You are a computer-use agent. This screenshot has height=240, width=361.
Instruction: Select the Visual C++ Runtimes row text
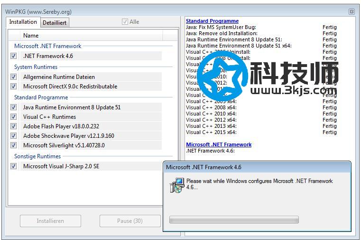[x=49, y=116]
